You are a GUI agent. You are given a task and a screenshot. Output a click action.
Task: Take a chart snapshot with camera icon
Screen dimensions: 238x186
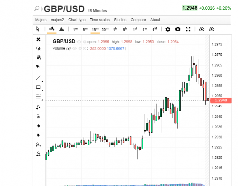coord(178,29)
